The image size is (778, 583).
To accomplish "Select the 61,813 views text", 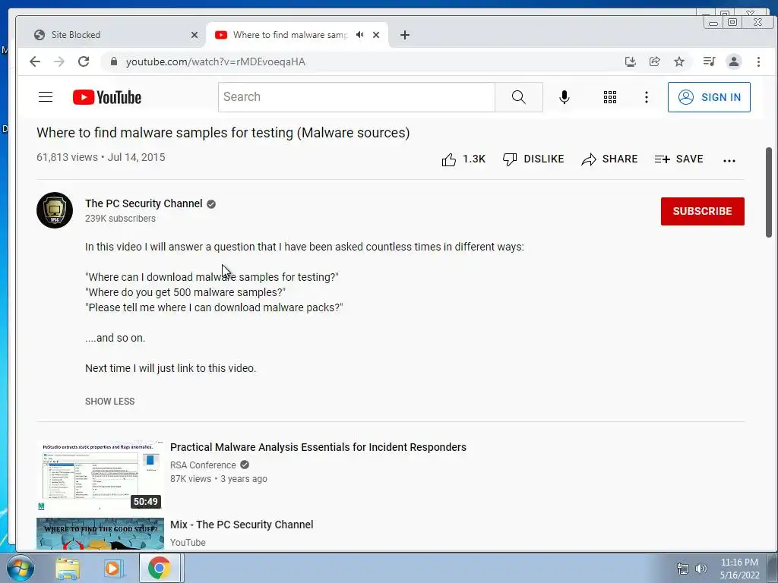I will coord(67,157).
